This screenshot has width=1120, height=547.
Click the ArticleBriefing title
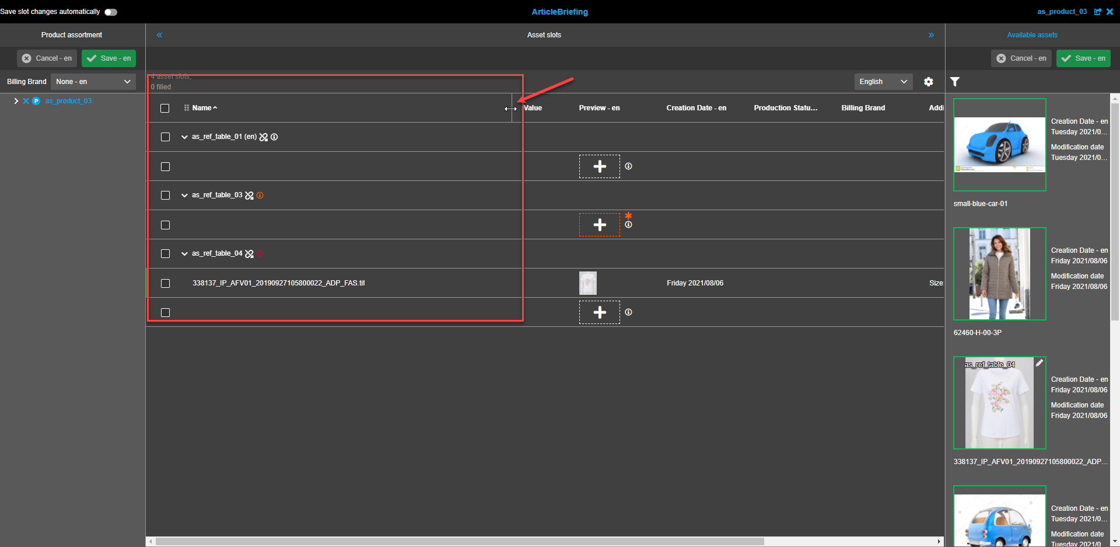(x=559, y=12)
